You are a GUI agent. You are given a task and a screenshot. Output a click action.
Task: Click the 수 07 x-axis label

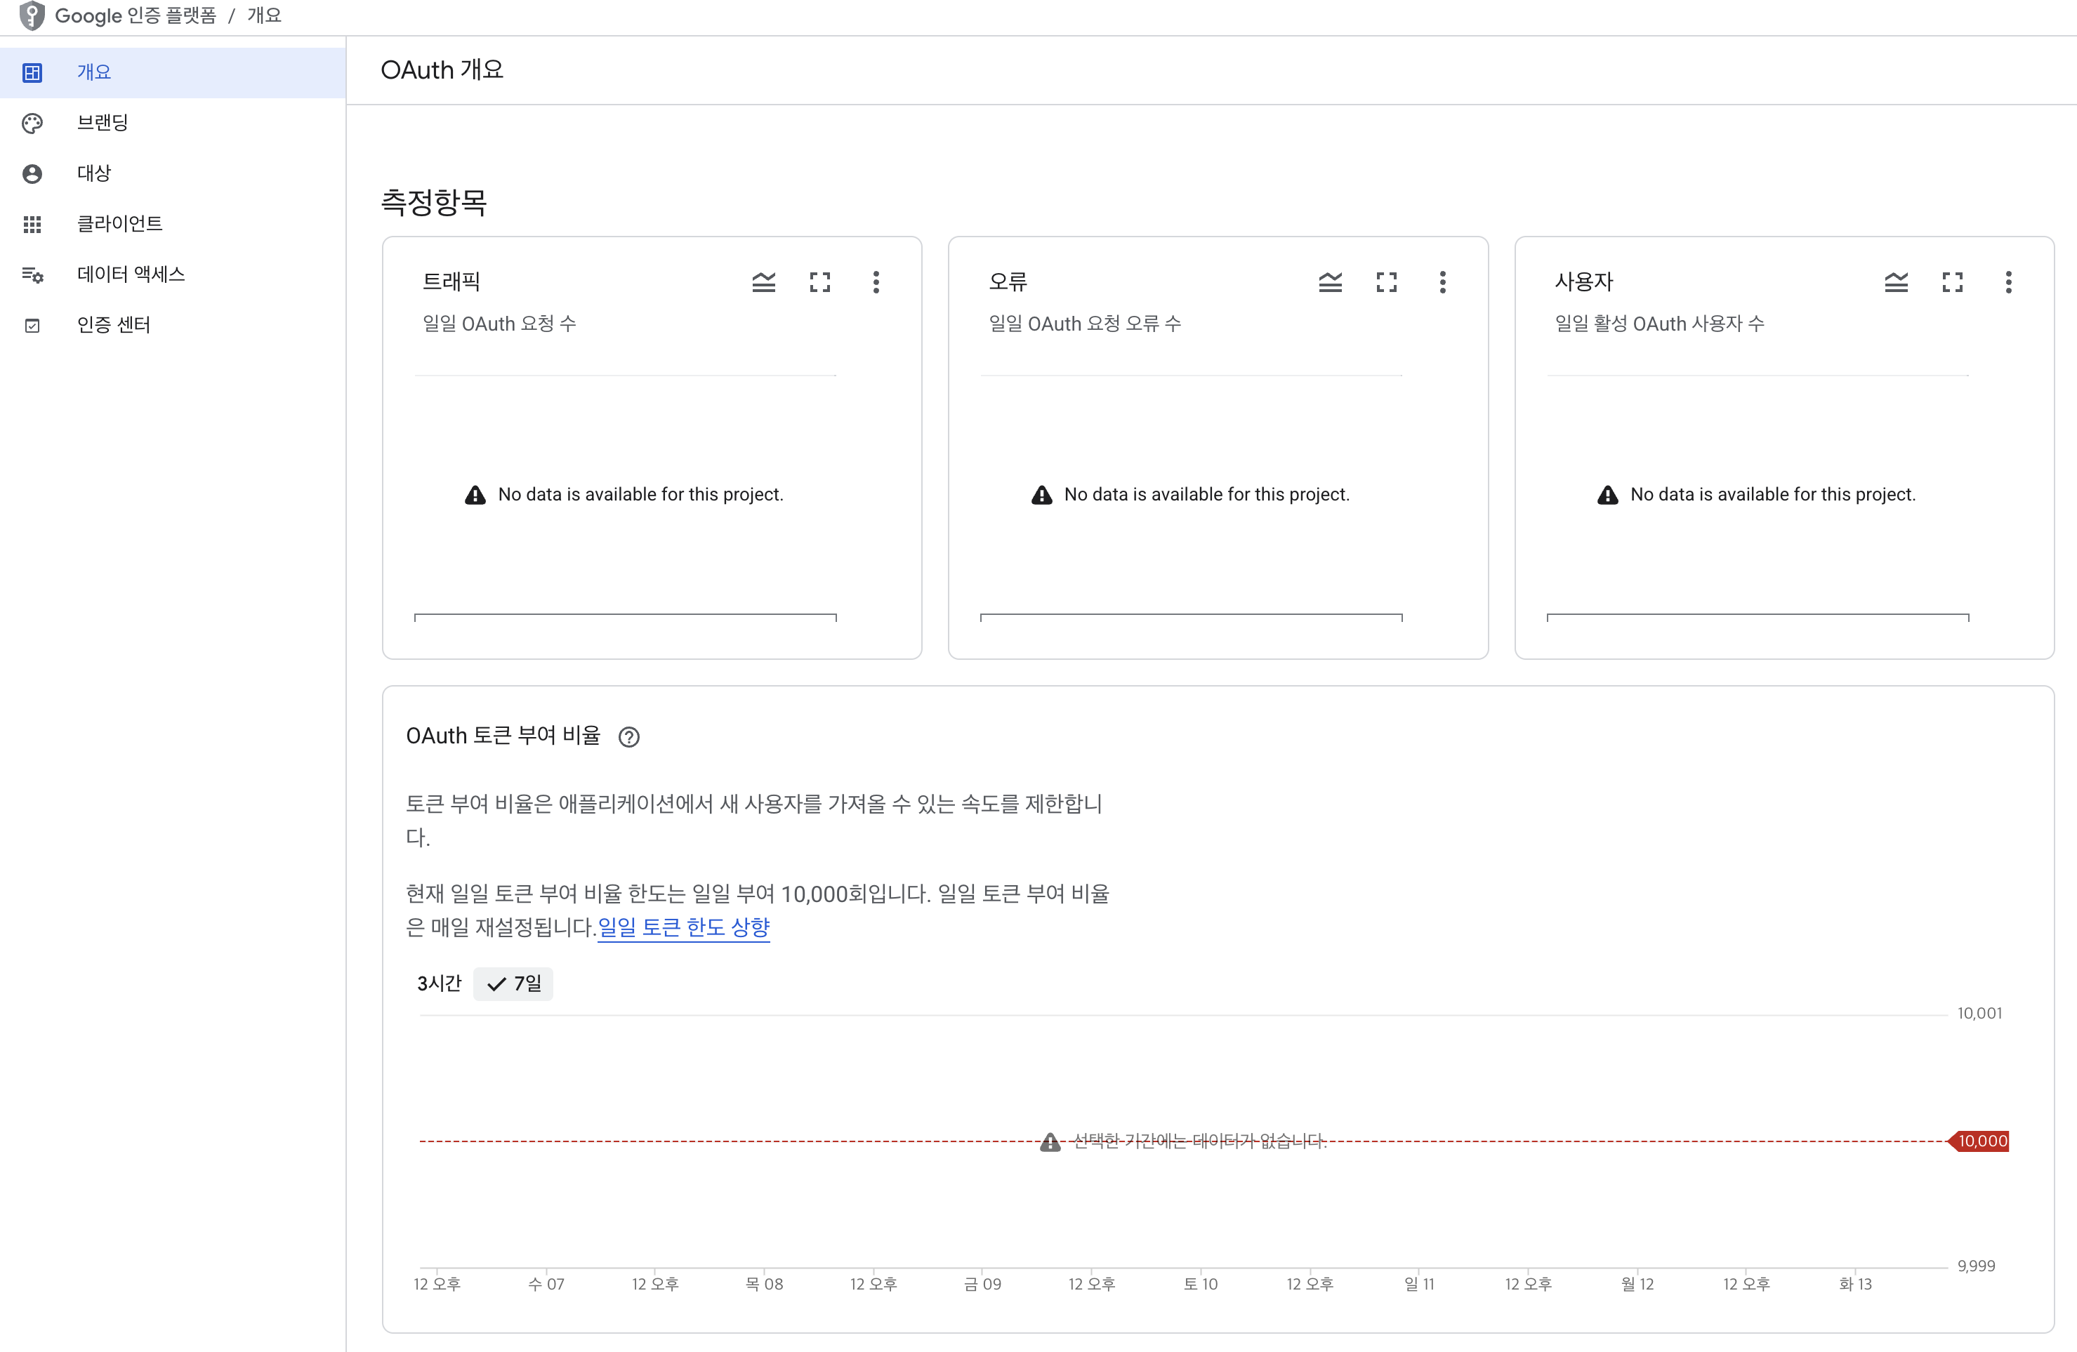[x=546, y=1284]
